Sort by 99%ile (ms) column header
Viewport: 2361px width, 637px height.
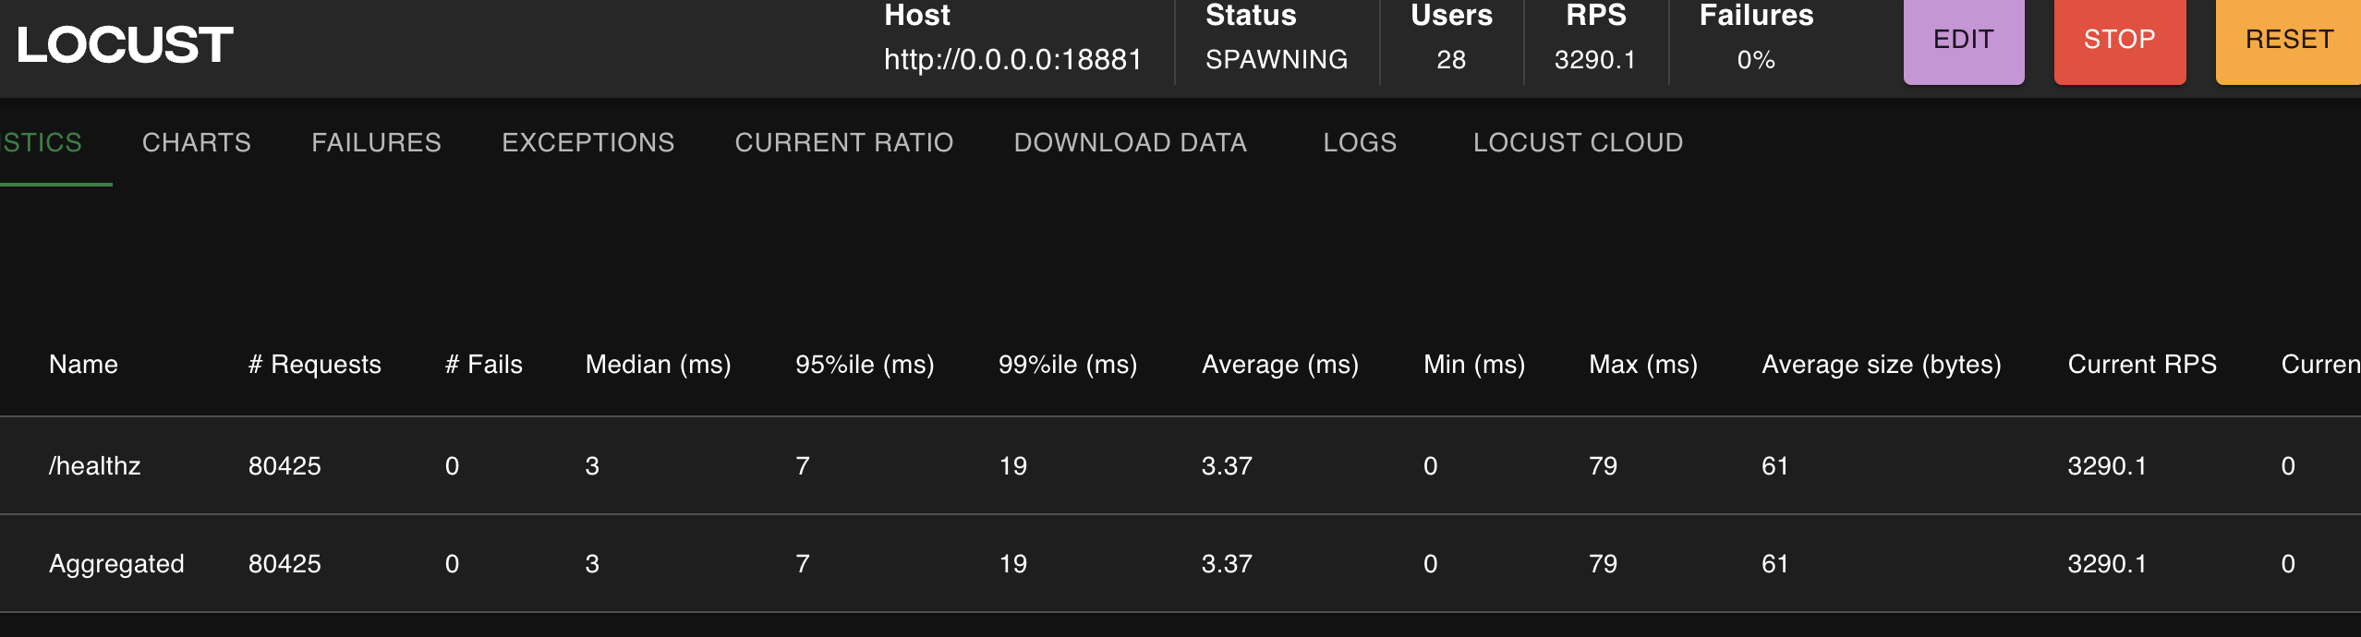click(x=1067, y=365)
